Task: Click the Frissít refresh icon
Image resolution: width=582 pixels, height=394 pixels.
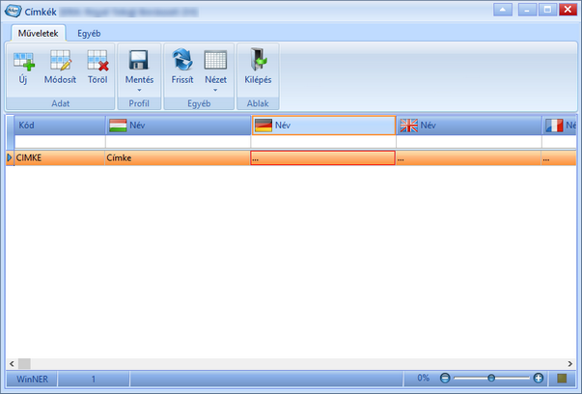Action: pyautogui.click(x=182, y=60)
